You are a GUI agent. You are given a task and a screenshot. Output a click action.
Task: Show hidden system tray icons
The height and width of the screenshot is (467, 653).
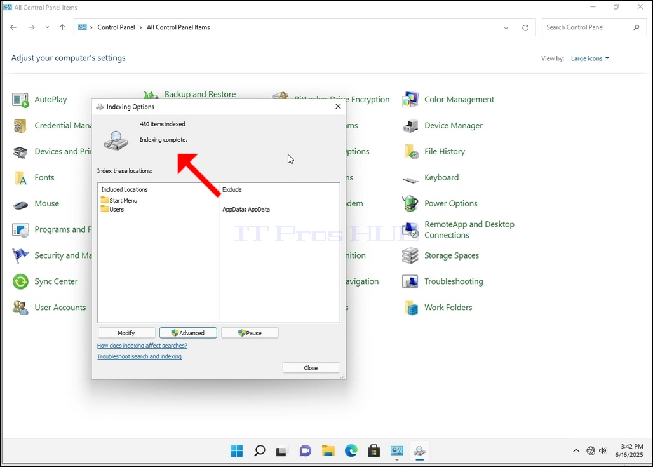(576, 450)
